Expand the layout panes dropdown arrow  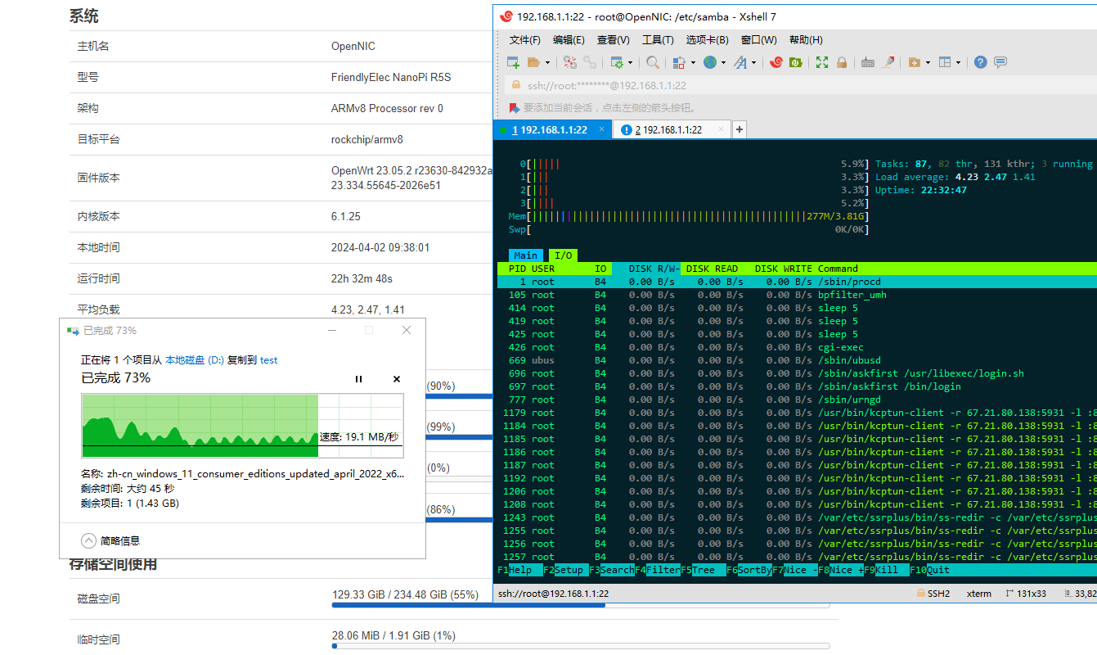(x=959, y=62)
